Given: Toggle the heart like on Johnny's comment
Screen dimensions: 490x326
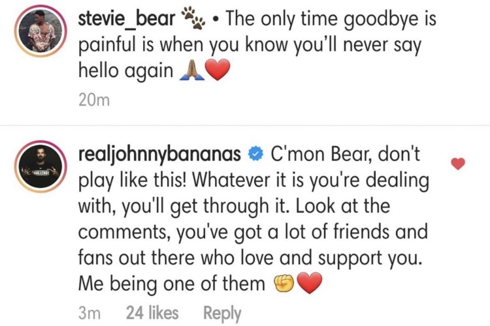Looking at the screenshot, I should pyautogui.click(x=458, y=164).
